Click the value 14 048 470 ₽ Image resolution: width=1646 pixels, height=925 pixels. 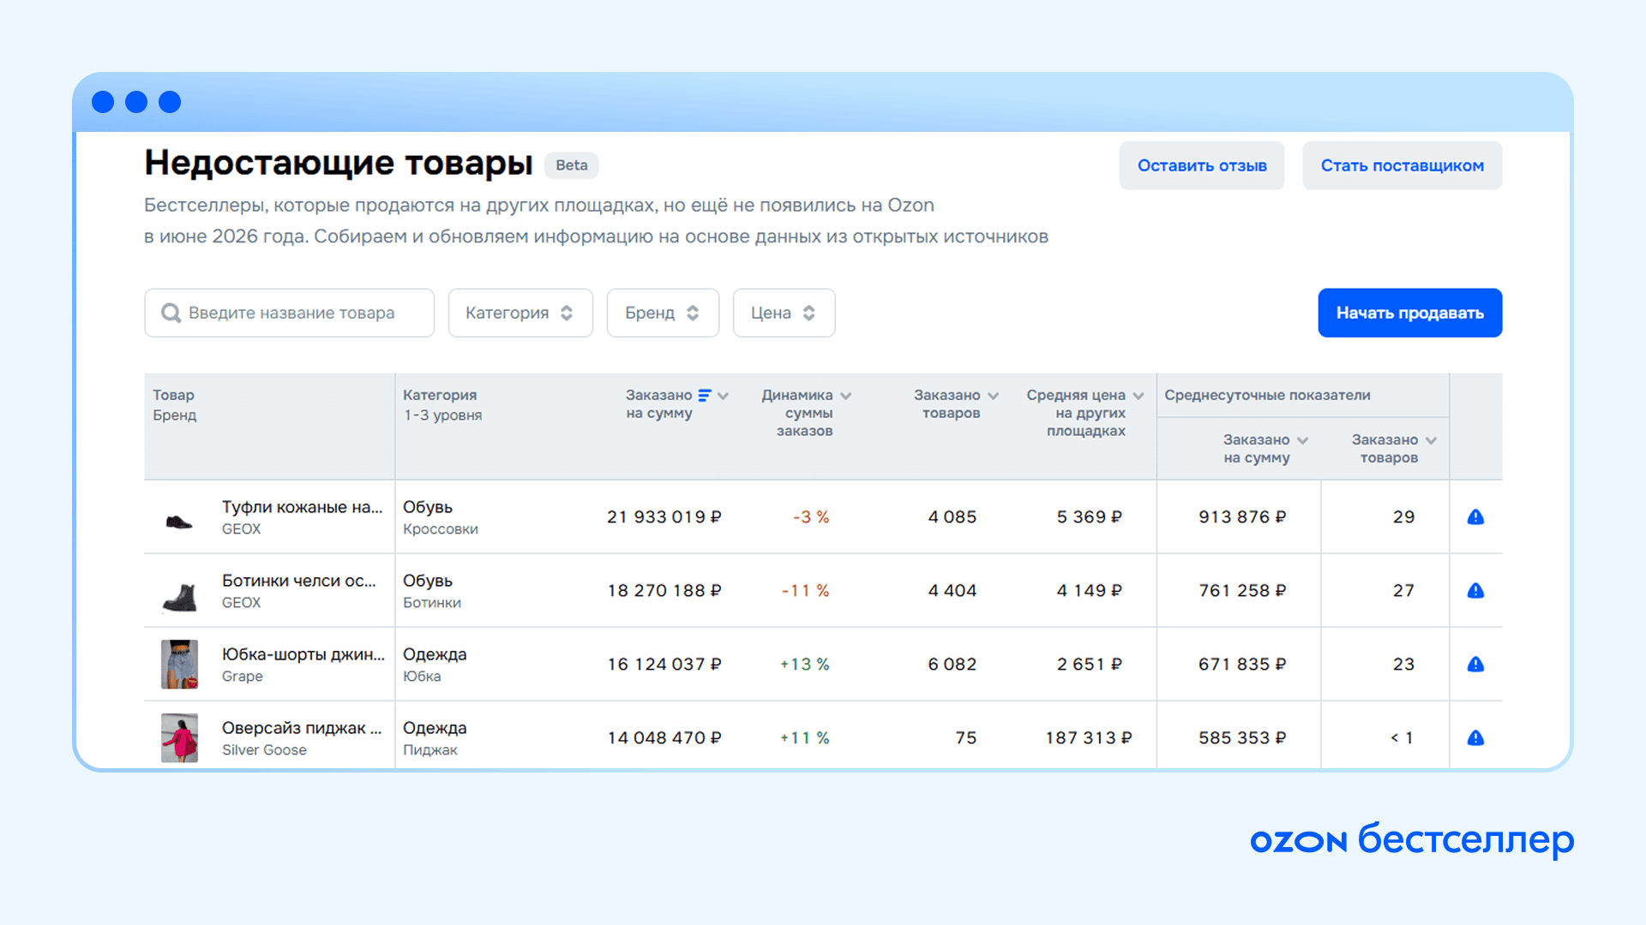pos(664,737)
